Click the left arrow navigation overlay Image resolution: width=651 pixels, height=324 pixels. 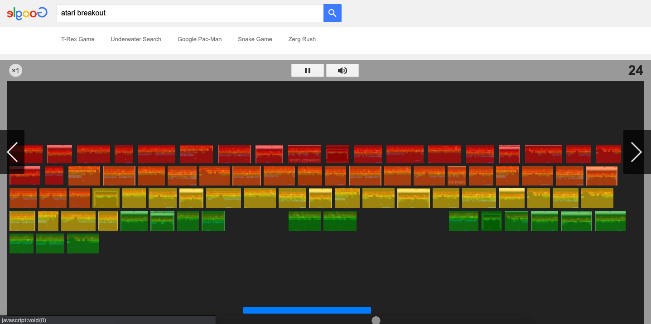pyautogui.click(x=12, y=152)
